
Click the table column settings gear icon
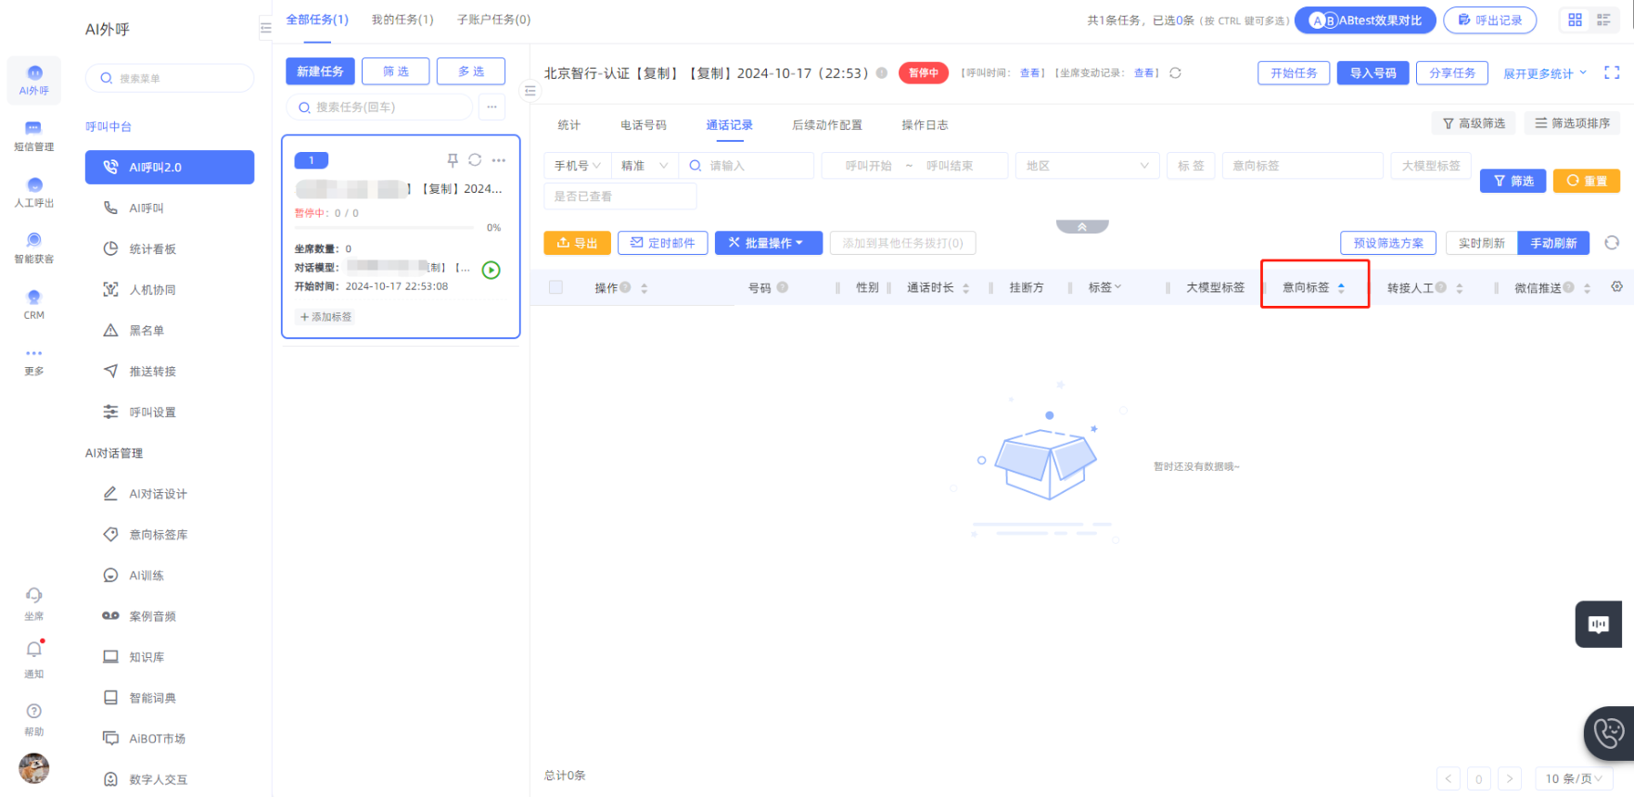(1616, 287)
